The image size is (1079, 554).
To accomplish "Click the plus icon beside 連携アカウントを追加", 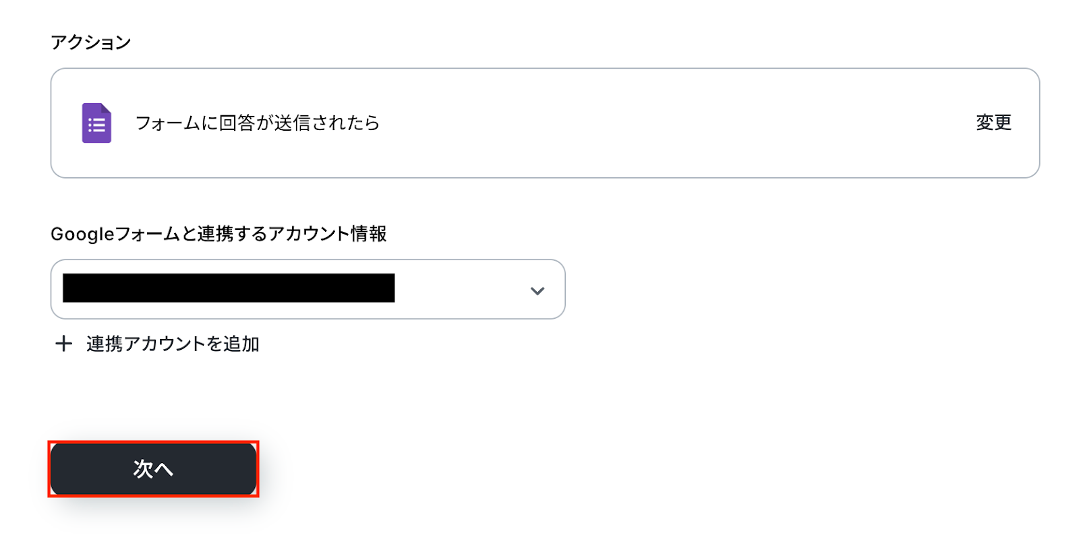I will (63, 344).
